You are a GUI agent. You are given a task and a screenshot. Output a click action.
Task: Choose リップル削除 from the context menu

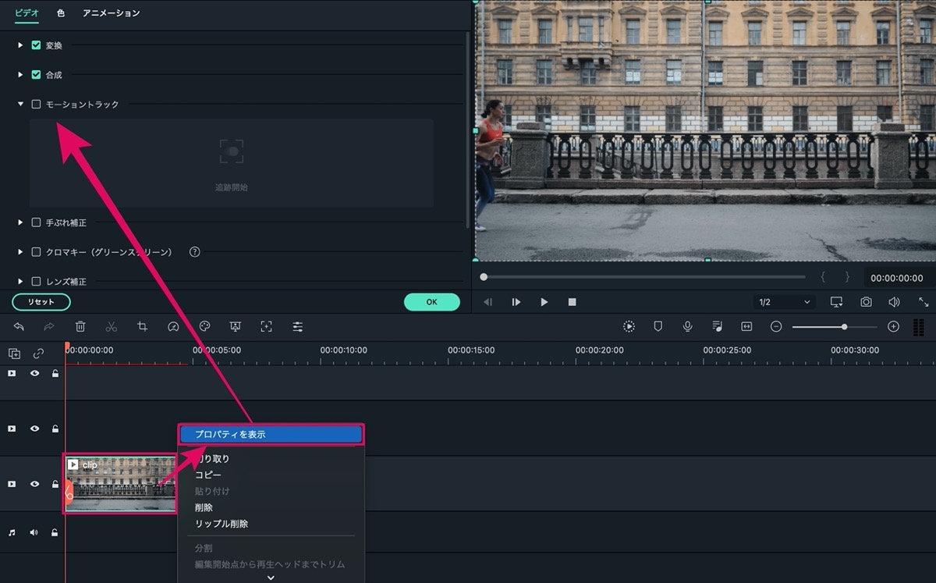coord(222,524)
